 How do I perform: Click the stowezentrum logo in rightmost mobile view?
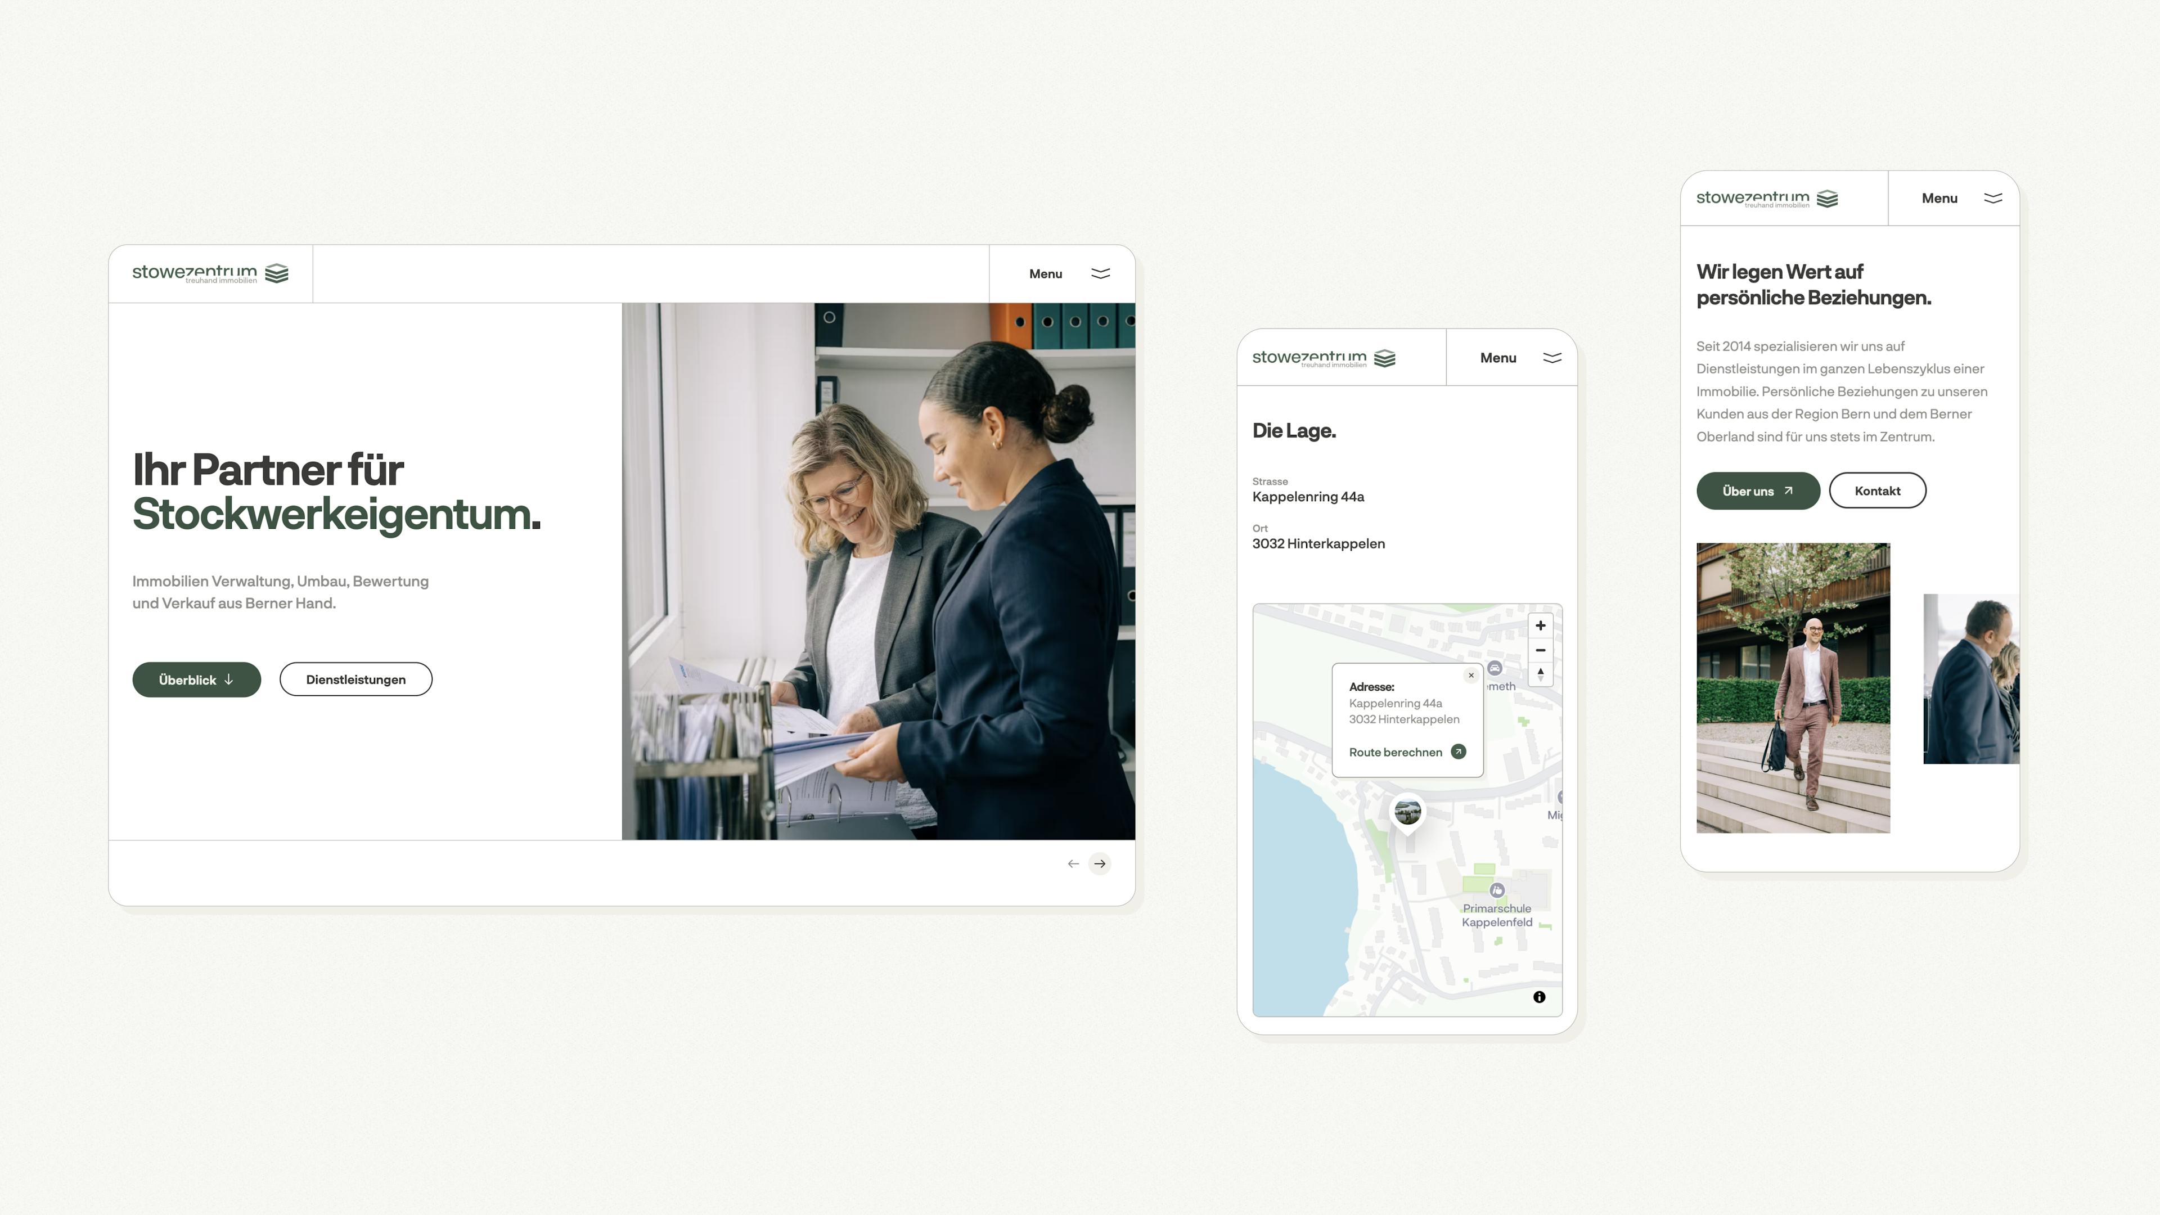coord(1767,199)
